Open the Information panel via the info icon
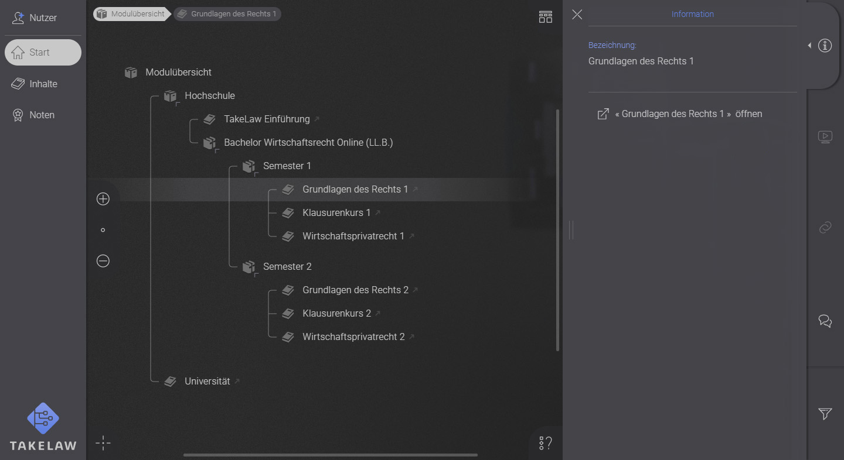 [825, 45]
